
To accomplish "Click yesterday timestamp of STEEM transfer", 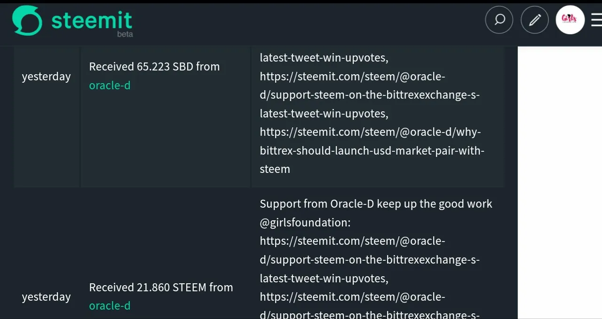I will click(46, 297).
